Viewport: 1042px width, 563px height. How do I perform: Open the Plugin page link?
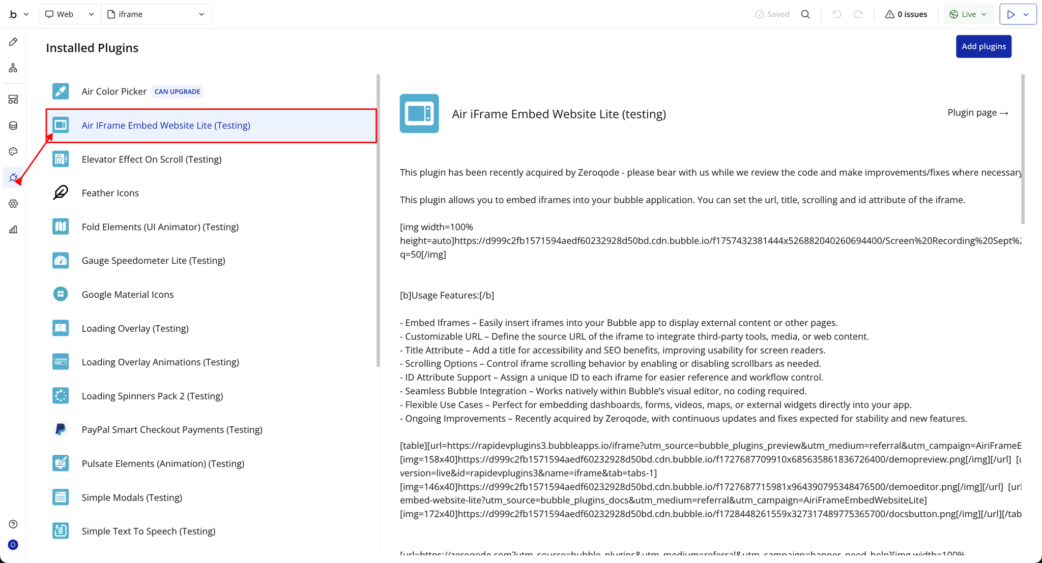pos(977,113)
